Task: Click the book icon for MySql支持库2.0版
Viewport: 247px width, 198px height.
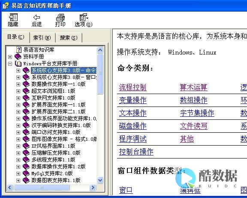Action: click(x=26, y=174)
